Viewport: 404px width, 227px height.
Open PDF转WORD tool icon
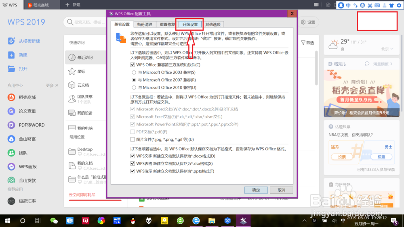(11, 125)
